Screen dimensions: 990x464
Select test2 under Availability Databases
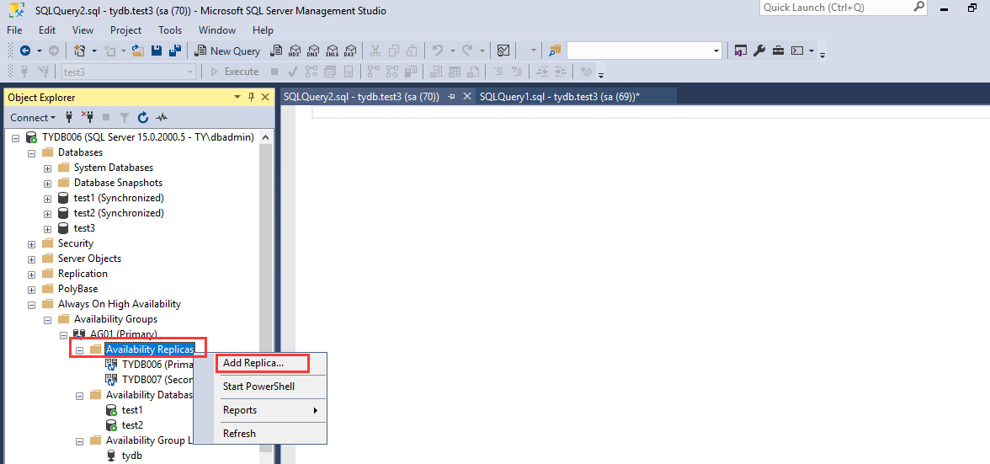tap(125, 425)
